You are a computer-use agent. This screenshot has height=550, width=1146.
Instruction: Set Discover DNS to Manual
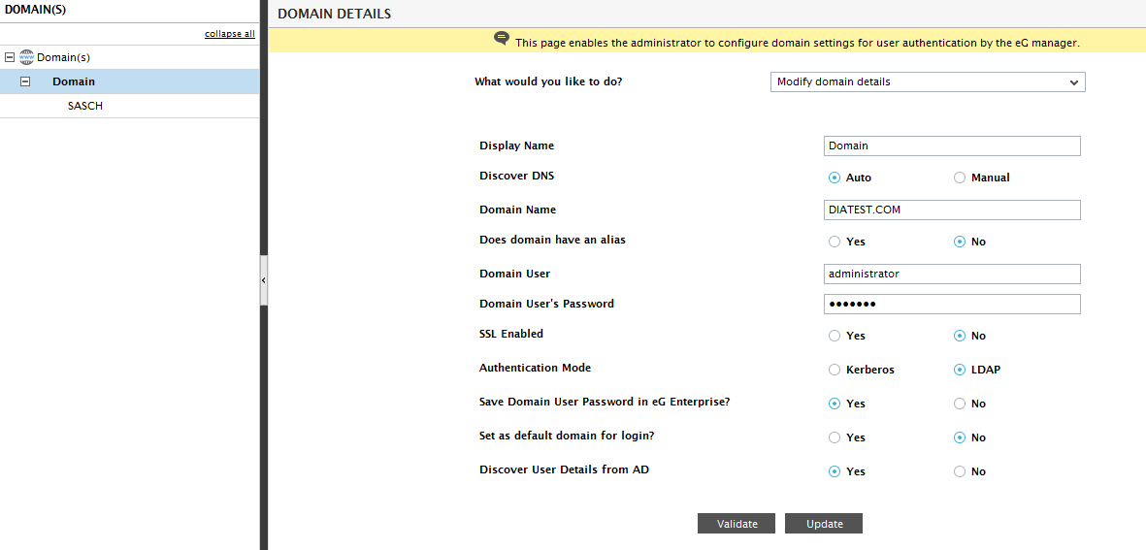960,178
